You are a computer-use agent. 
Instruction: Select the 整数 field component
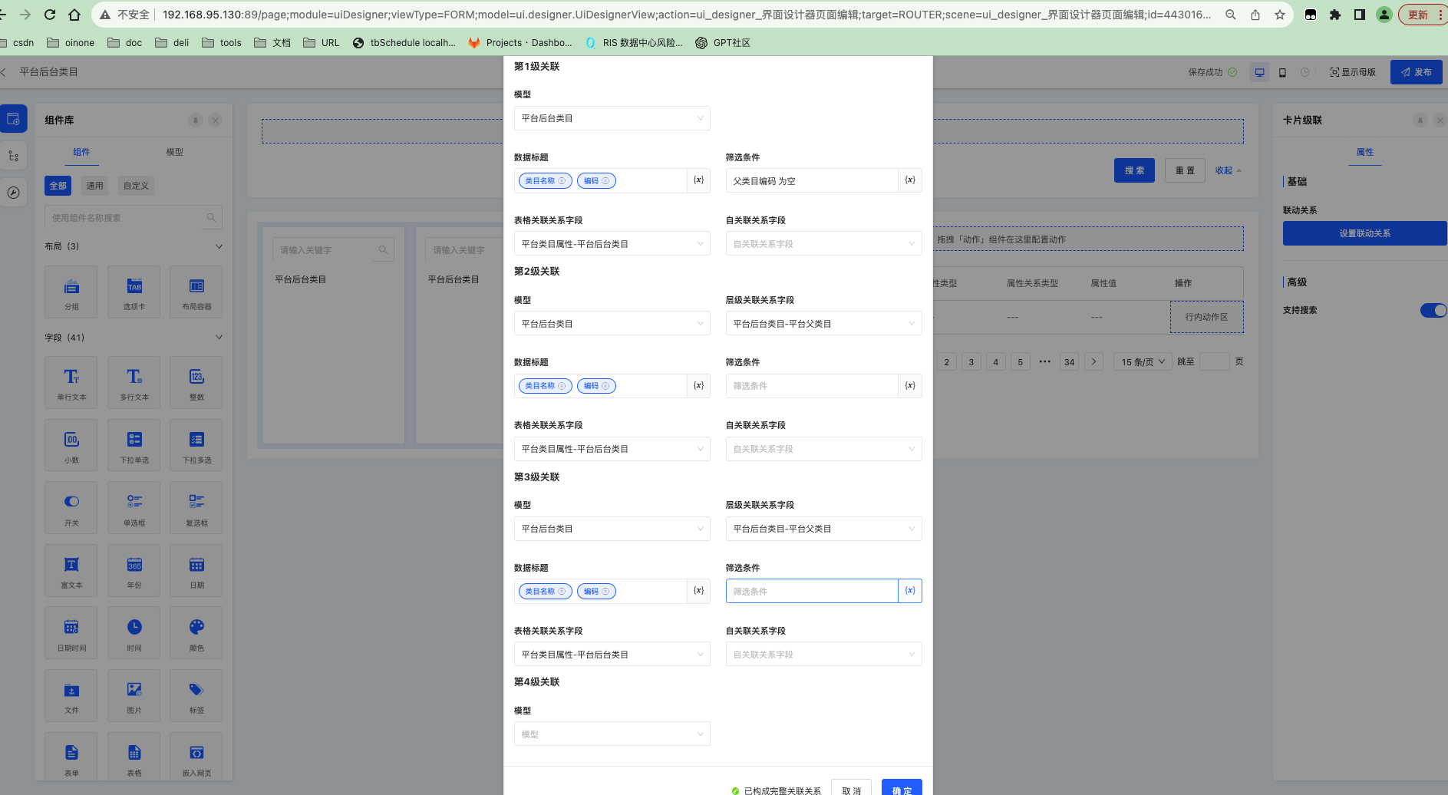click(196, 382)
